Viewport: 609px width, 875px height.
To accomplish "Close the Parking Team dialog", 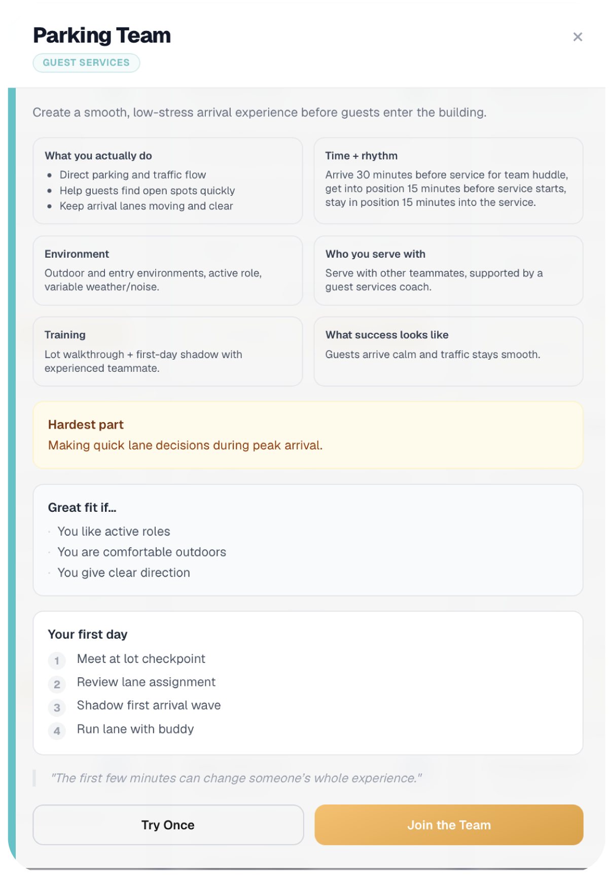I will click(x=577, y=37).
